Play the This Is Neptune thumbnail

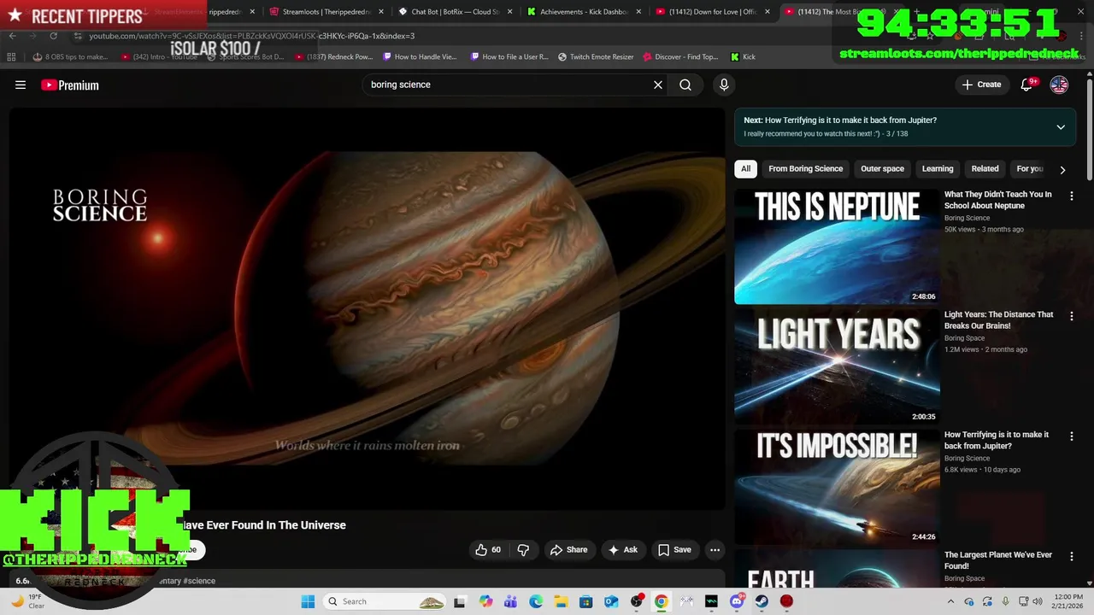[x=837, y=246]
